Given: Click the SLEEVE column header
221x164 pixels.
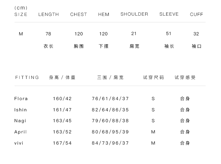Looking at the screenshot, I should tap(169, 14).
